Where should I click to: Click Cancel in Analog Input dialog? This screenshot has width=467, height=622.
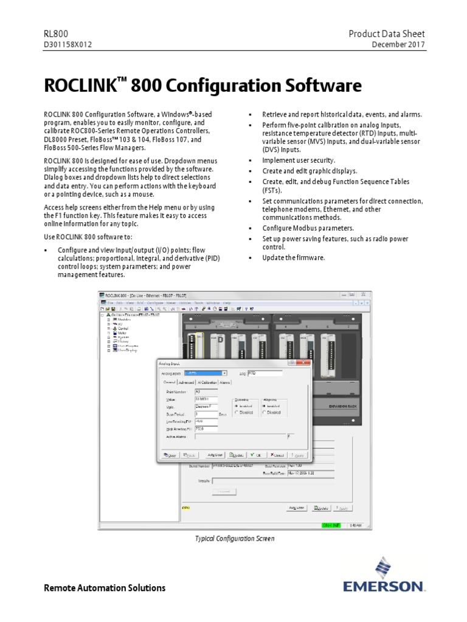[277, 455]
